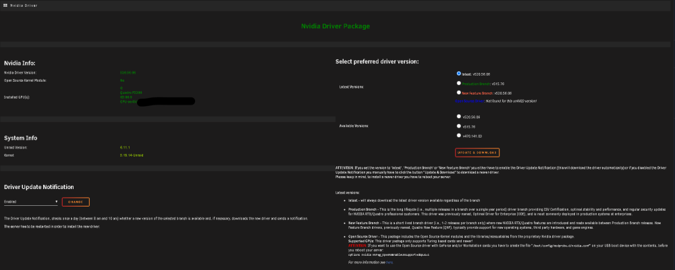Viewport: 675px width, 270px height.
Task: Select the Production Branch v515.76 radio button
Action: pyautogui.click(x=459, y=83)
